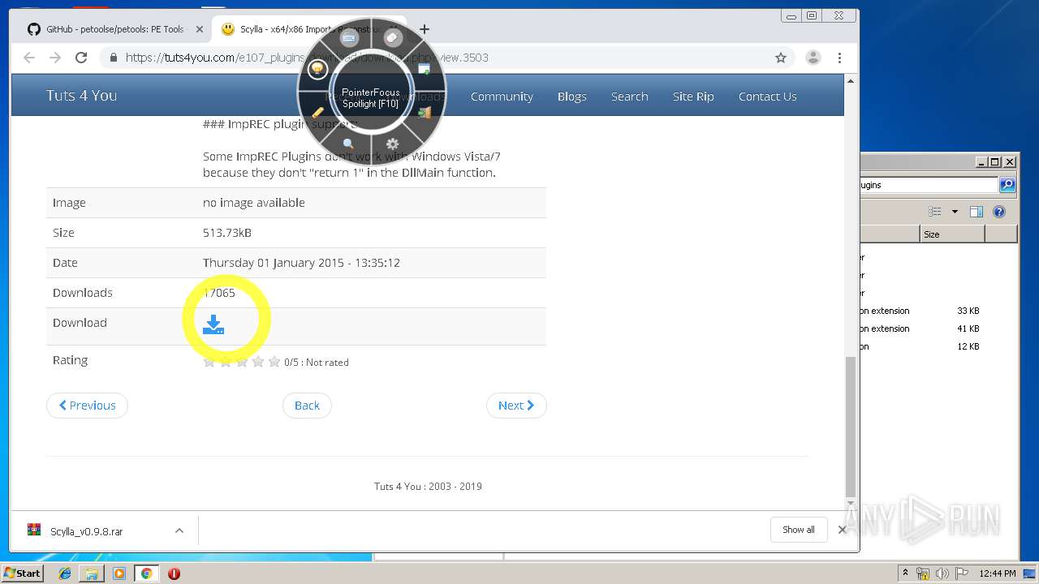Select PointerFocus magnifier tool
Screen dimensions: 1039x584
click(348, 144)
